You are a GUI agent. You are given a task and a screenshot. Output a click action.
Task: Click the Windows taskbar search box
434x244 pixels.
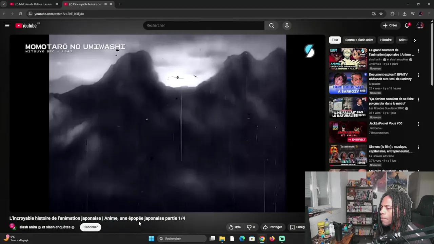(x=182, y=239)
